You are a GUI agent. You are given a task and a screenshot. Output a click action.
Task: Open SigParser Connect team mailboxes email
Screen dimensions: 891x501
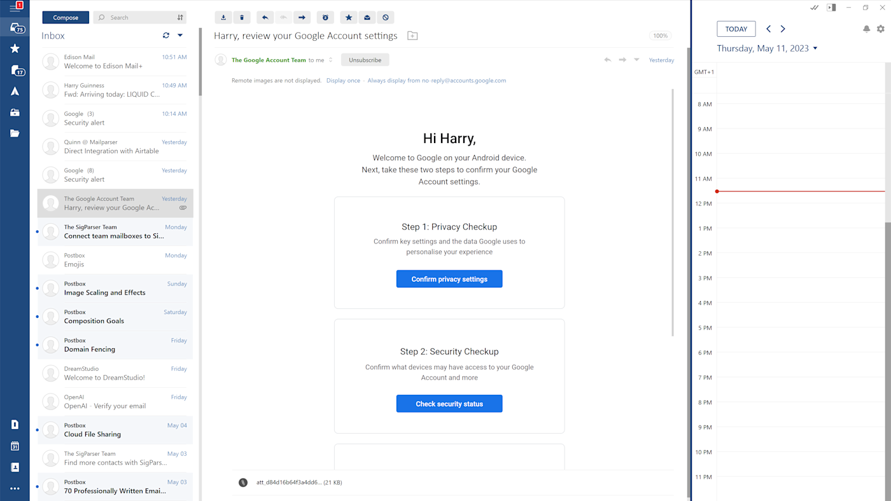click(115, 231)
